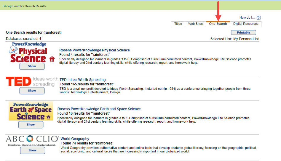Click the home icon beside Earth Space Science logo

click(49, 117)
